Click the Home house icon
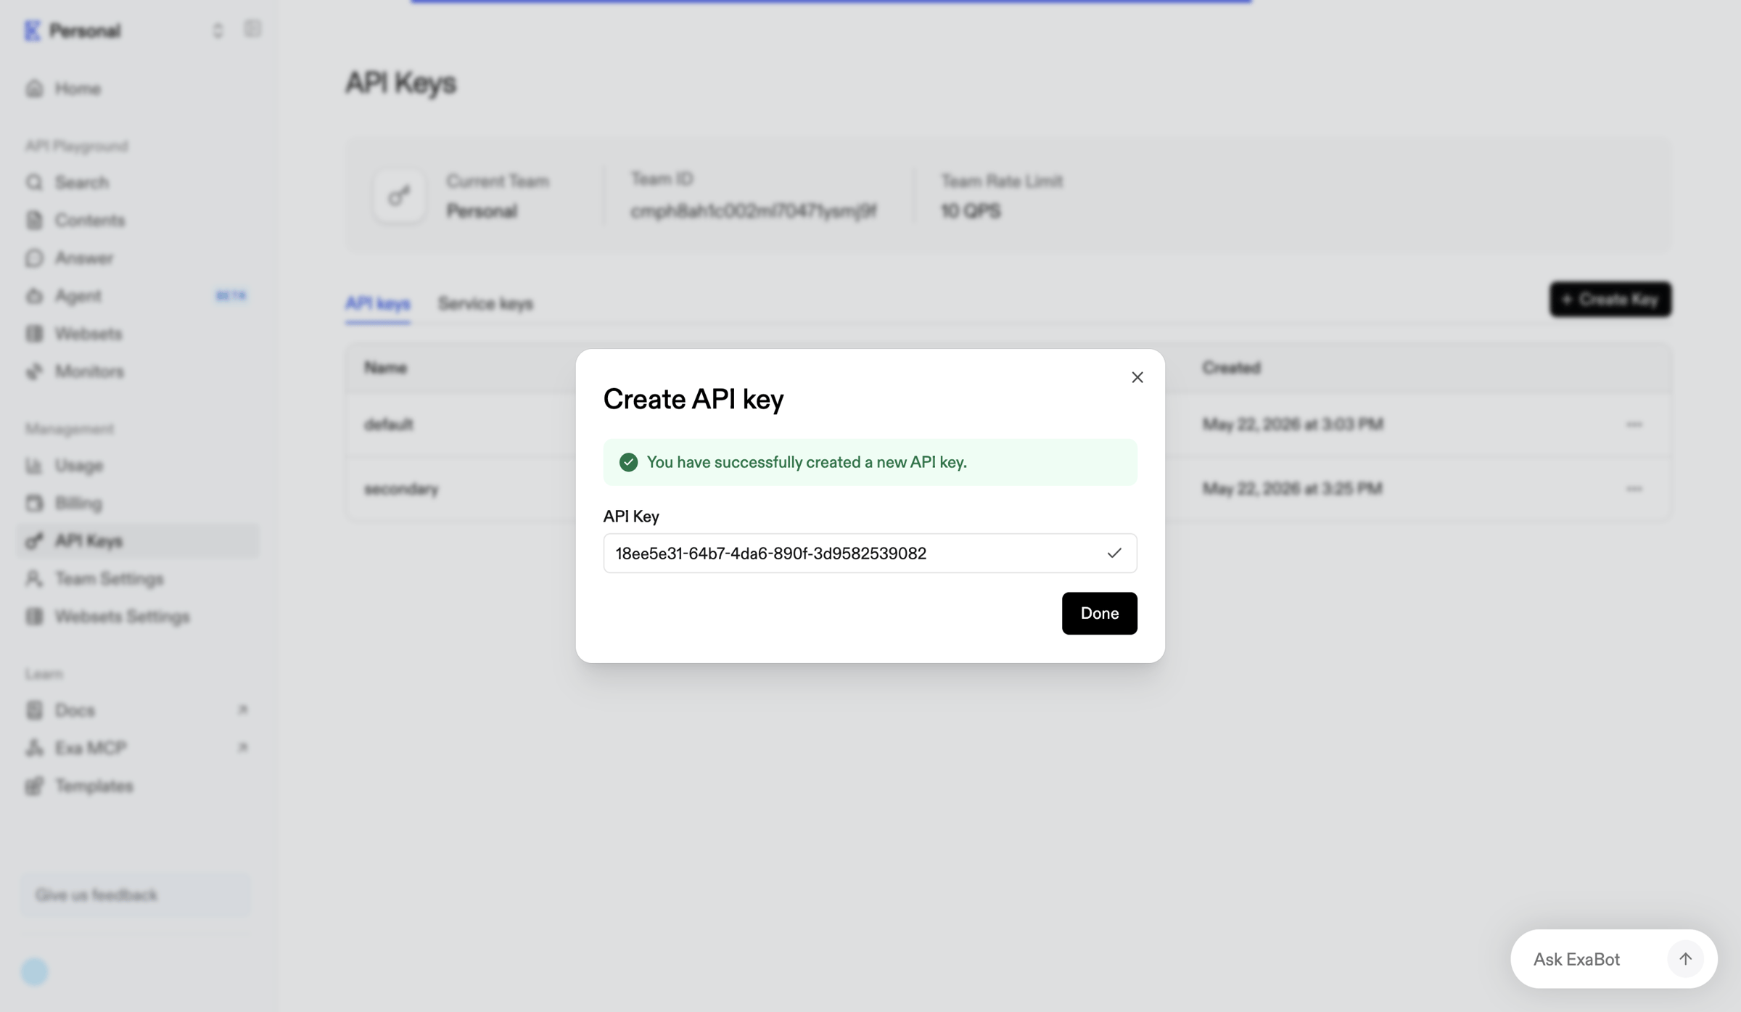 (x=34, y=89)
